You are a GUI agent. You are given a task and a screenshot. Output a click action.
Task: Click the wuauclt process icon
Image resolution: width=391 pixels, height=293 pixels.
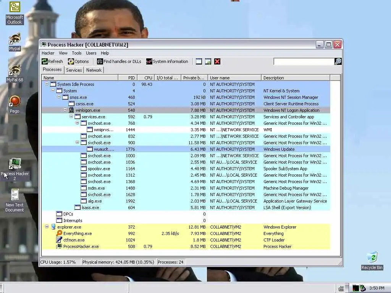[90, 149]
